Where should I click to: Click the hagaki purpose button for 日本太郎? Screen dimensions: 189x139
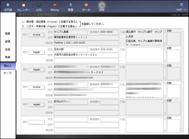click(37, 52)
